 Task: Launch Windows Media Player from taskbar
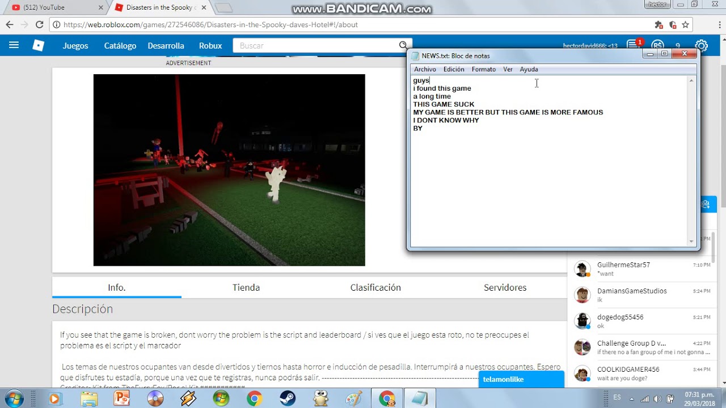[54, 398]
